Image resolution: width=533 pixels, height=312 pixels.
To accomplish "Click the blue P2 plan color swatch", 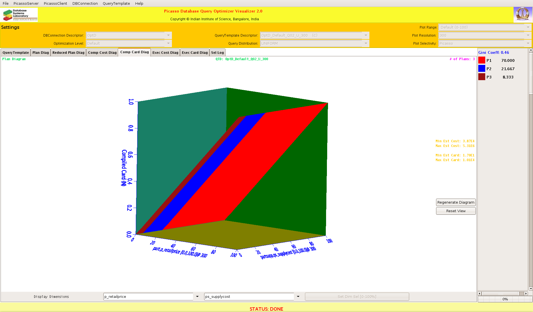I will tap(482, 69).
